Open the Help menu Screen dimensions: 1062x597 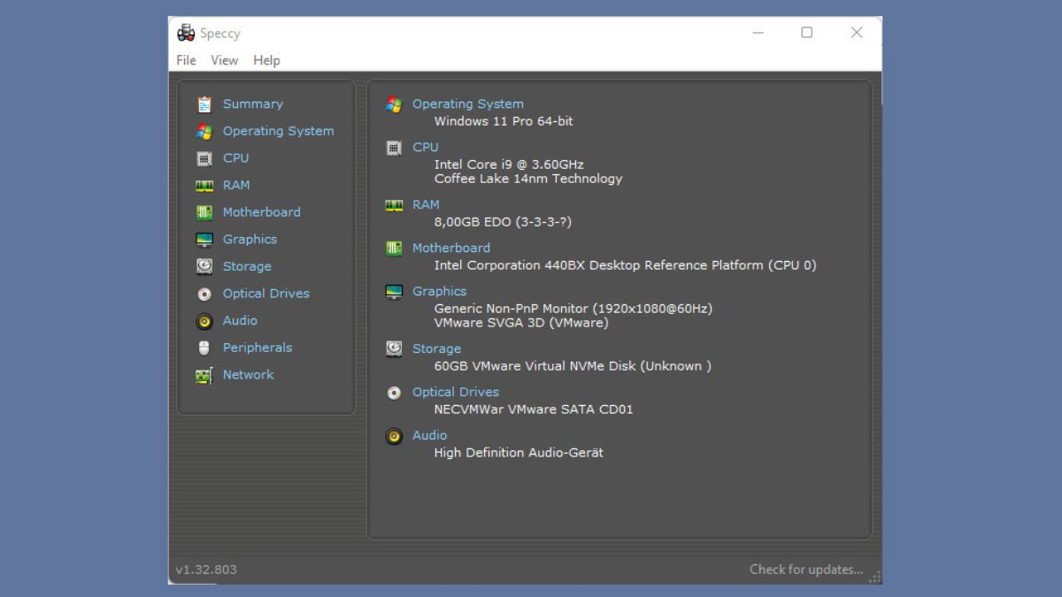click(x=266, y=60)
